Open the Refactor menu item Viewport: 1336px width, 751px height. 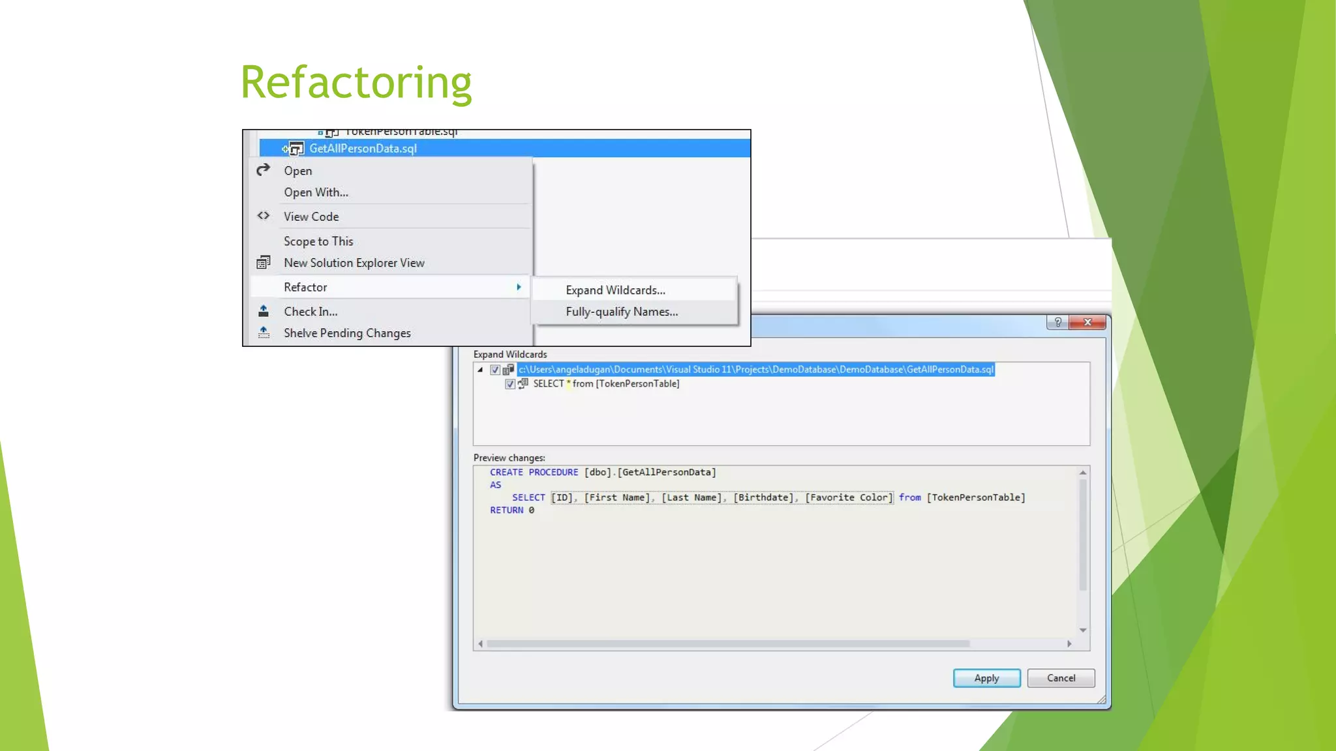[389, 287]
